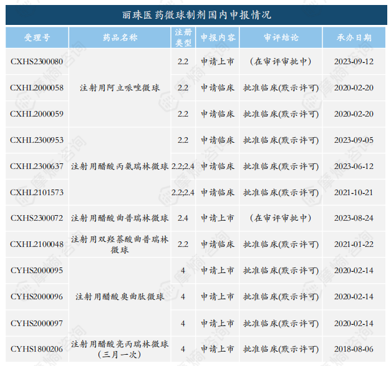Click the '注册类型' column header
The height and width of the screenshot is (366, 391).
[183, 37]
